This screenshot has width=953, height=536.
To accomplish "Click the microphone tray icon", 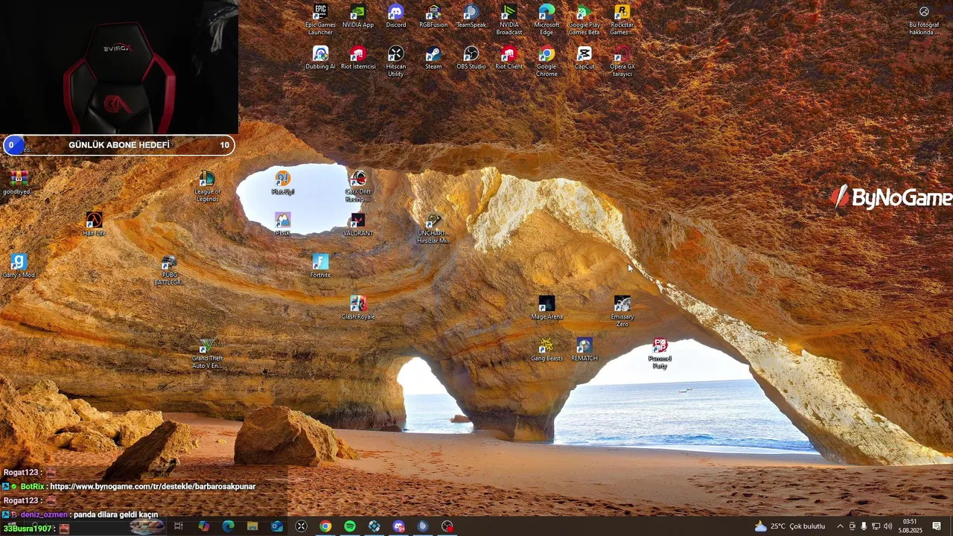I will (864, 526).
